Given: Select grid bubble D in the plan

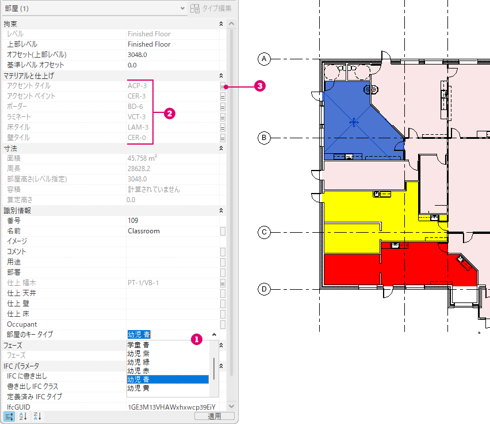Looking at the screenshot, I should coord(264,289).
